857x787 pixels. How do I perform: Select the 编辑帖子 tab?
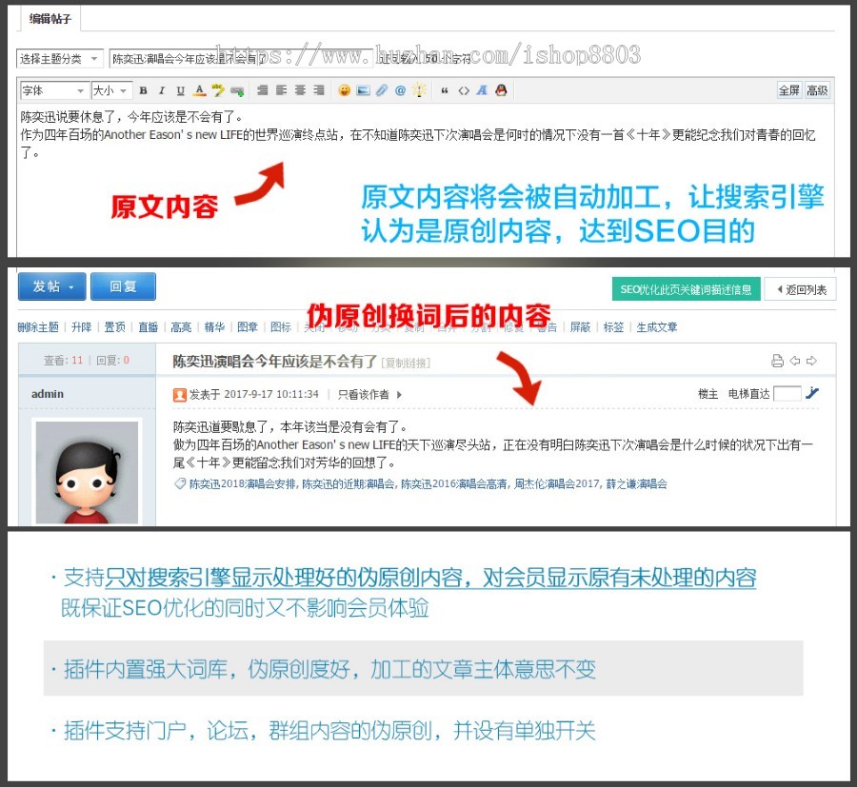point(50,19)
